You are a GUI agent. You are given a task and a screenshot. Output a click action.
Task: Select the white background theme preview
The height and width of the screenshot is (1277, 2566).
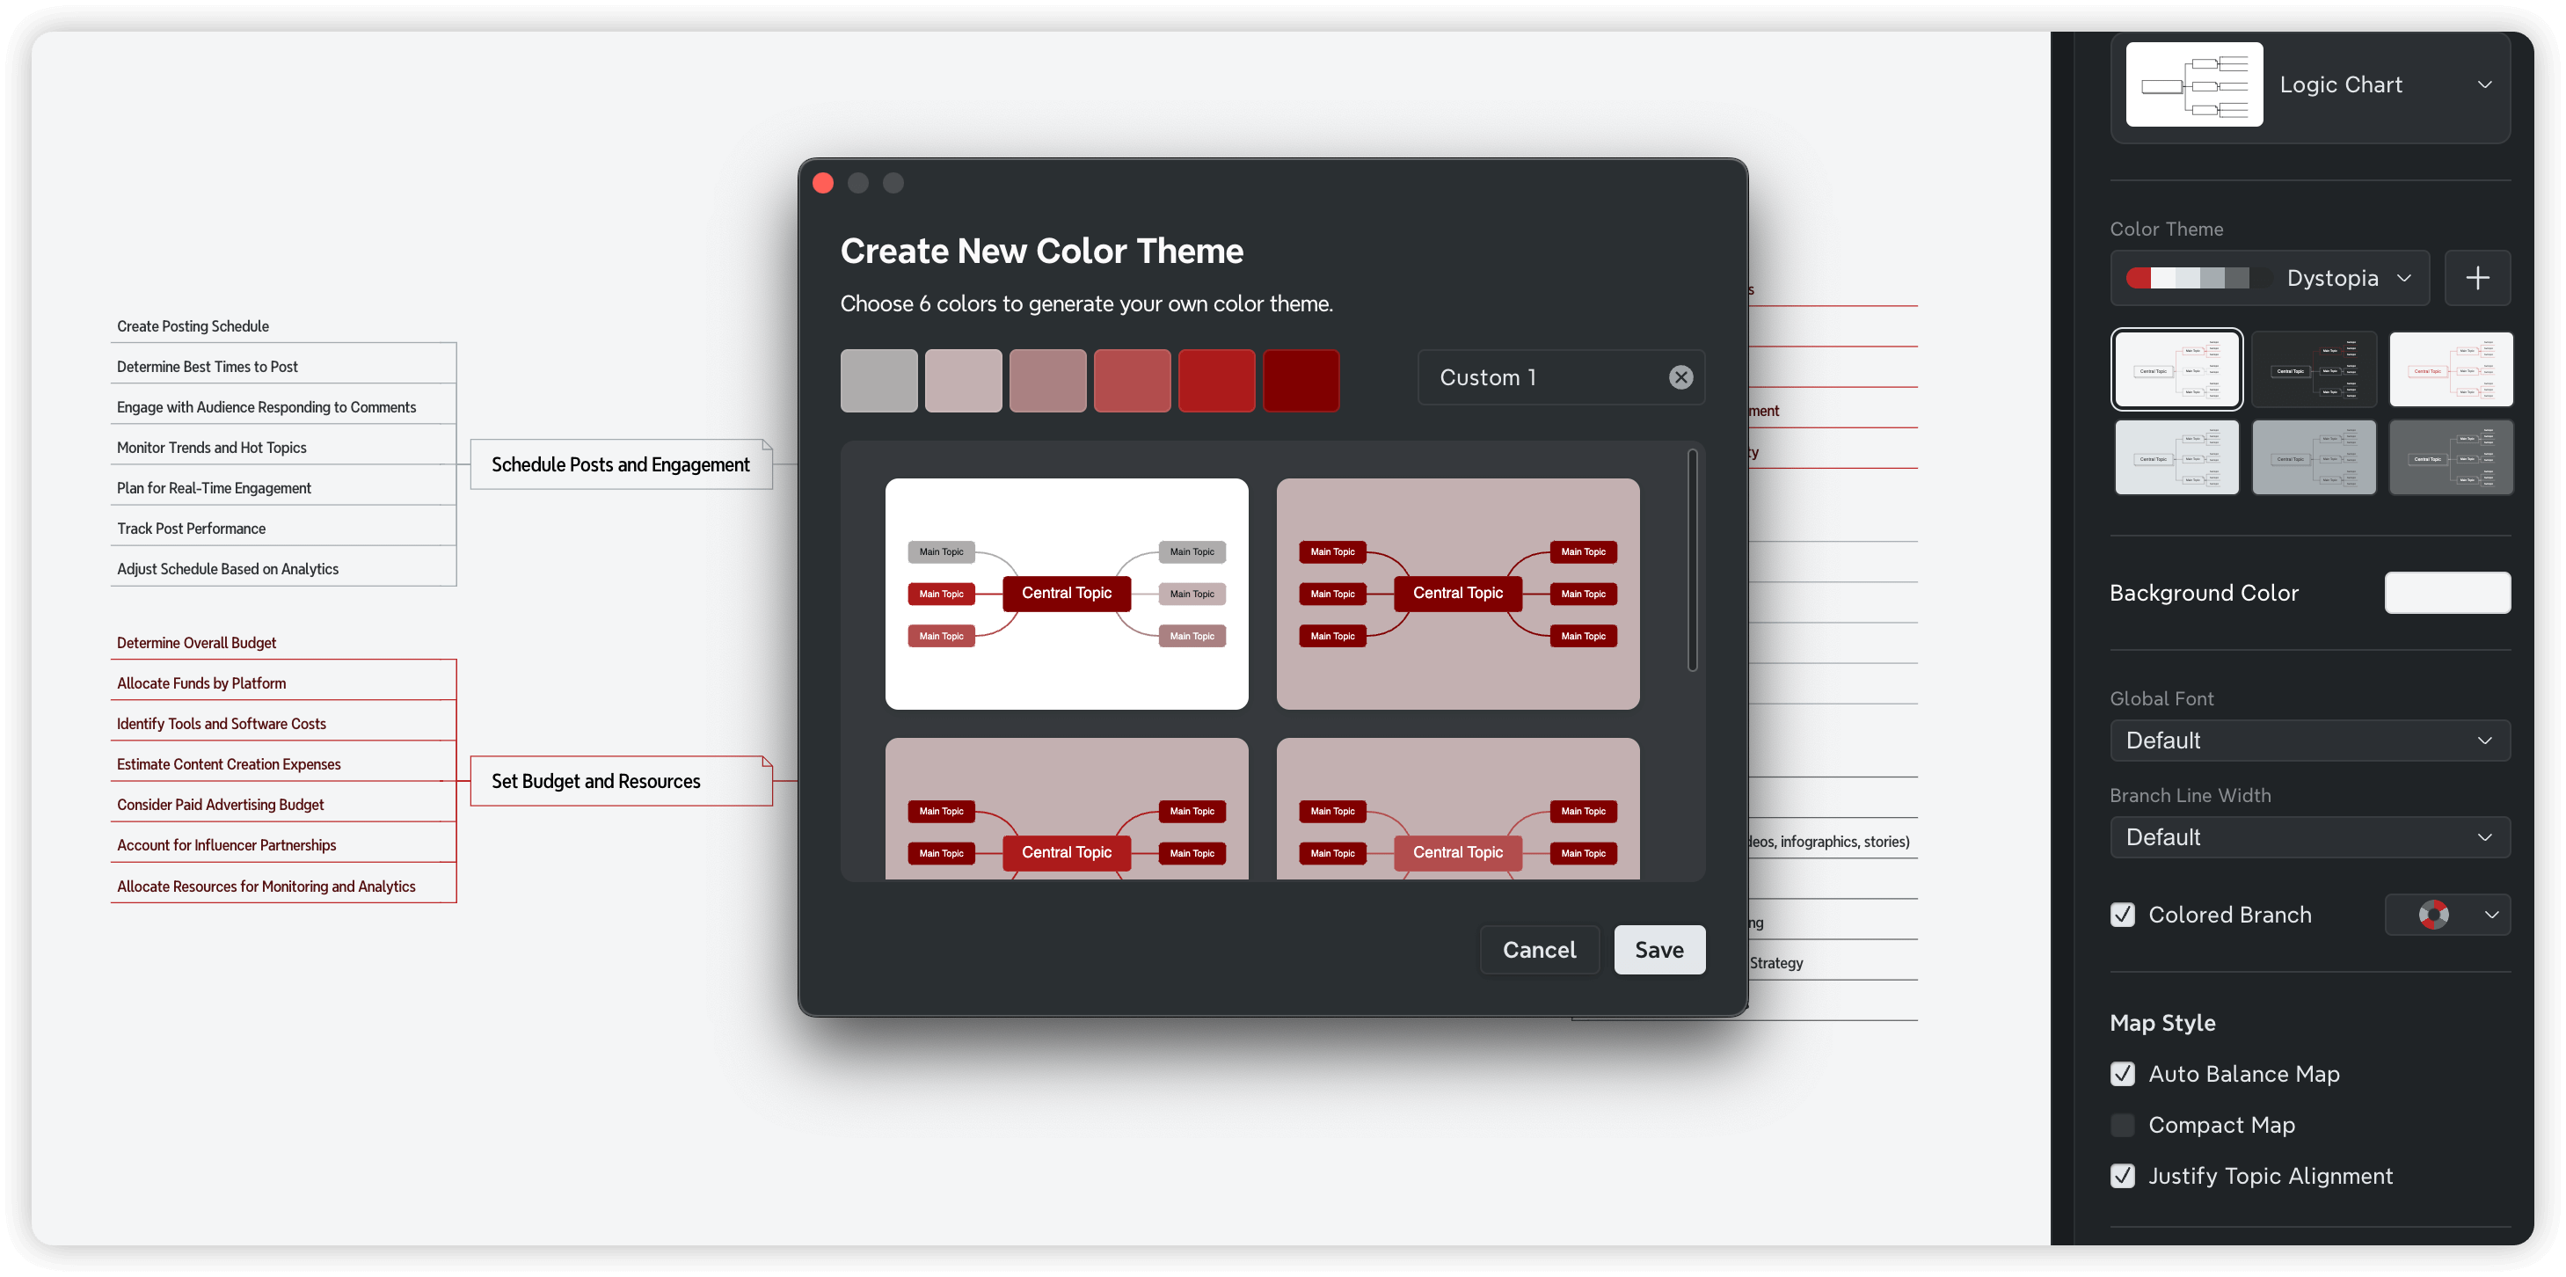click(1066, 594)
